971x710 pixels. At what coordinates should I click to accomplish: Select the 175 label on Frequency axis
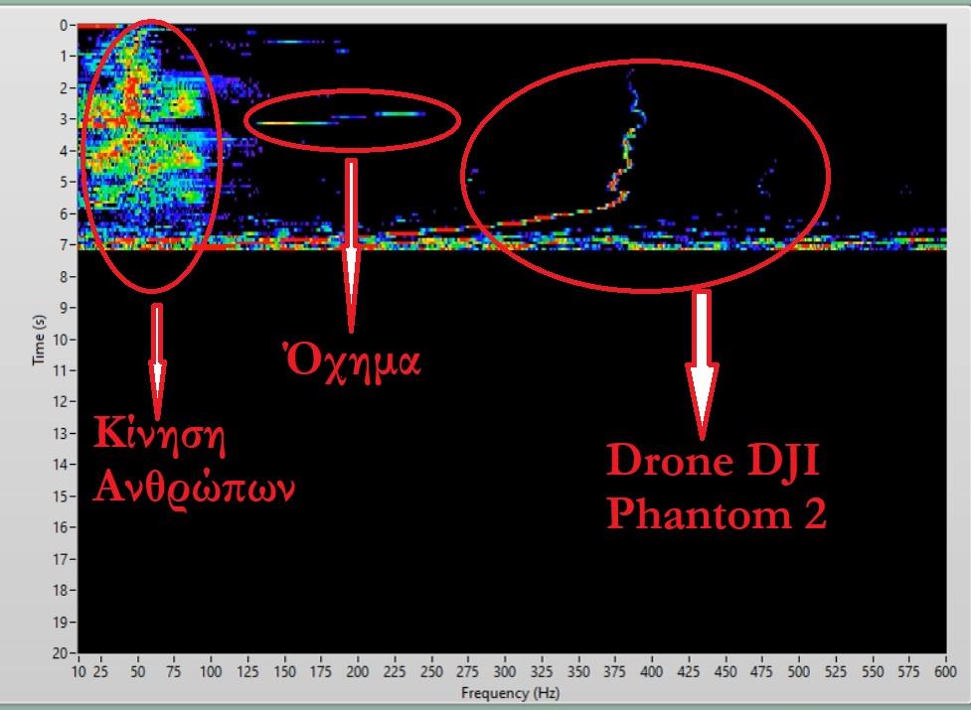[321, 672]
